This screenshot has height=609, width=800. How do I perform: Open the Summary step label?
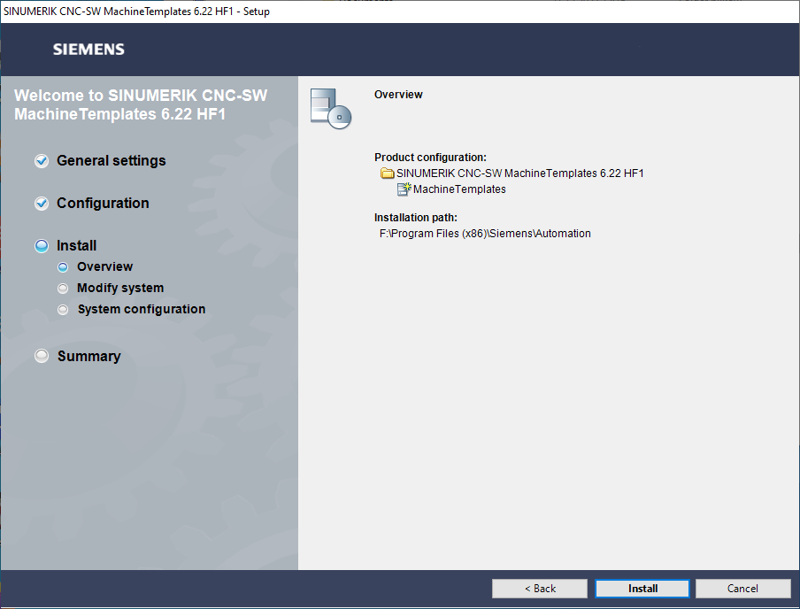[88, 356]
